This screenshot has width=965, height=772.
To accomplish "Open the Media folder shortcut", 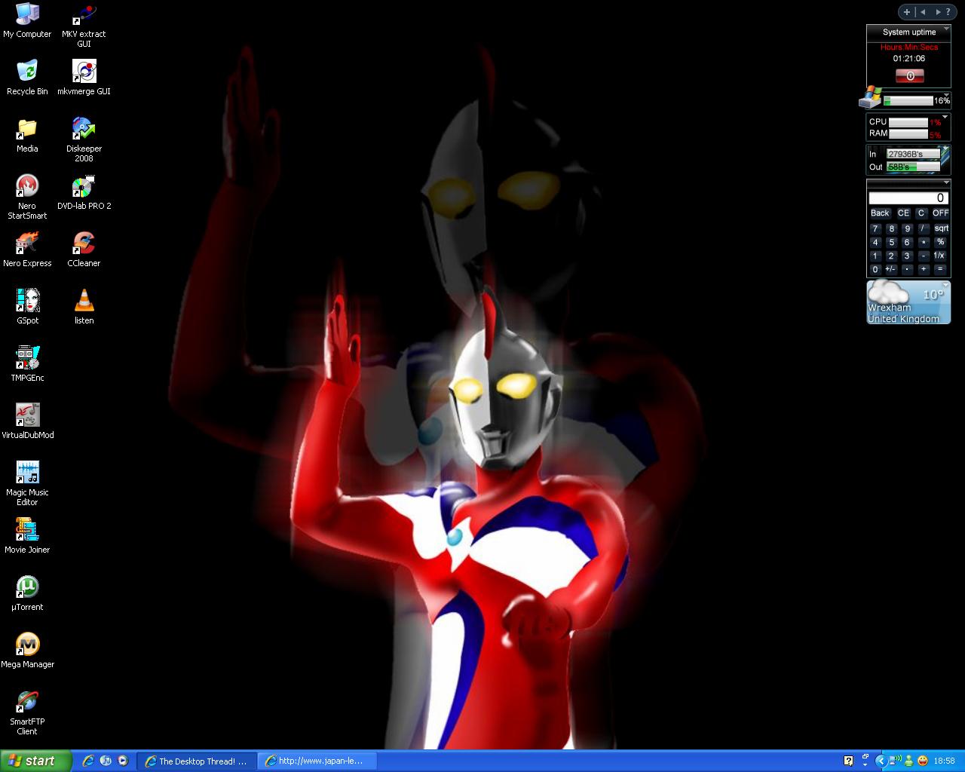I will 27,135.
